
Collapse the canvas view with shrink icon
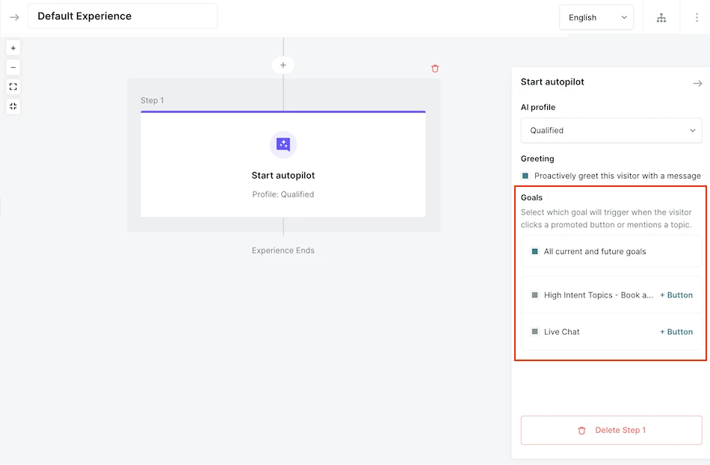[x=13, y=106]
